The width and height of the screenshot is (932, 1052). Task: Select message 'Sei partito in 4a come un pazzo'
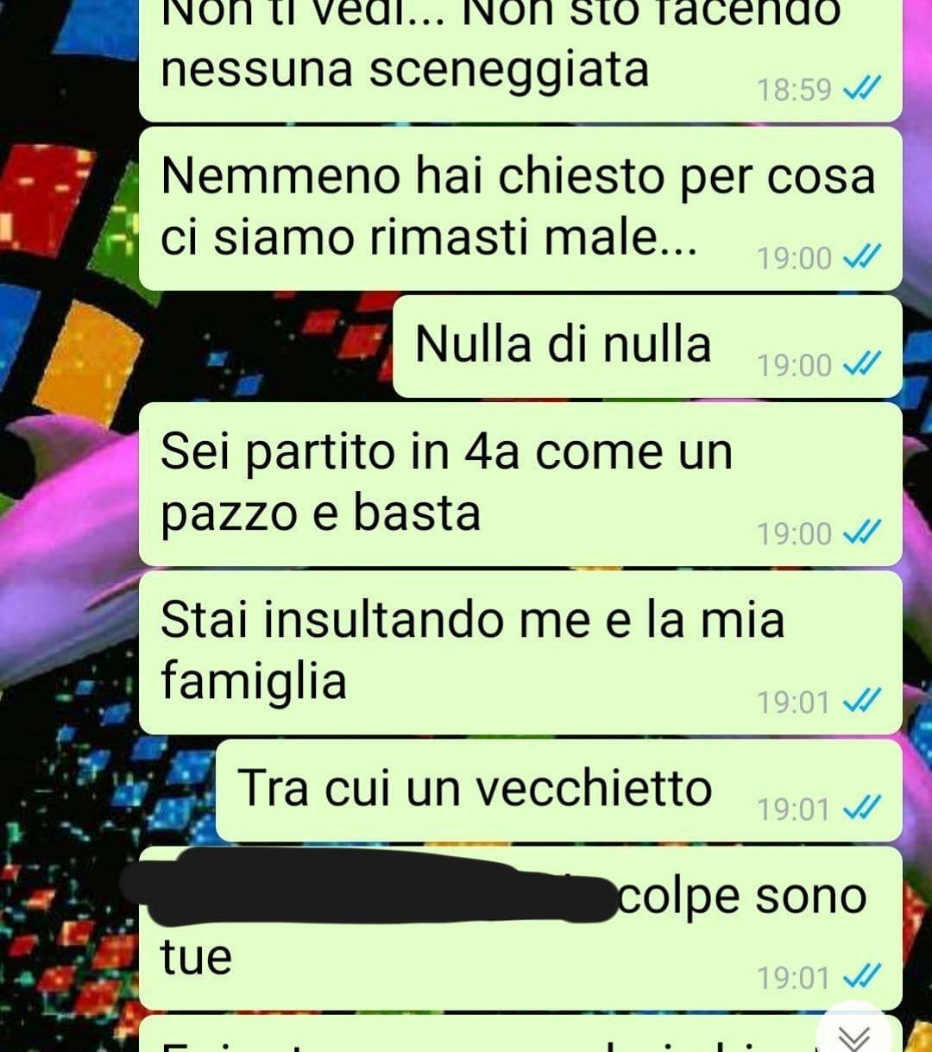coord(520,484)
